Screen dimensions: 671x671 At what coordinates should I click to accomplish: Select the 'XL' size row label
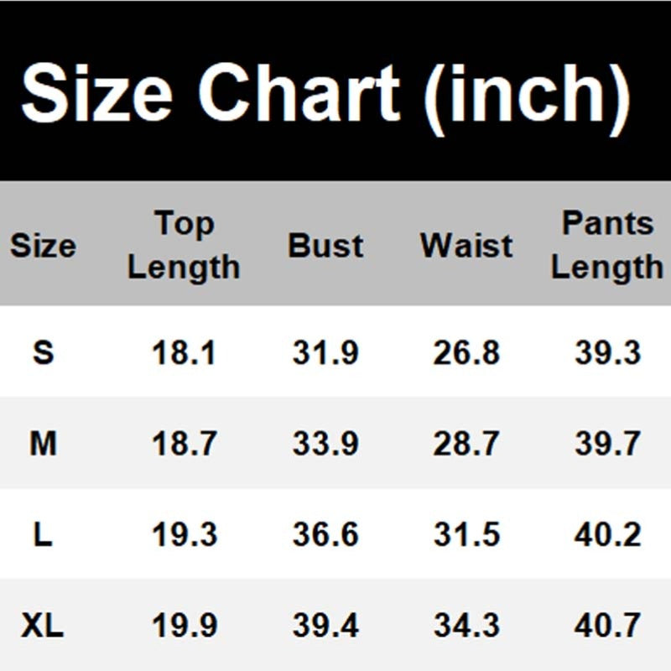click(43, 626)
